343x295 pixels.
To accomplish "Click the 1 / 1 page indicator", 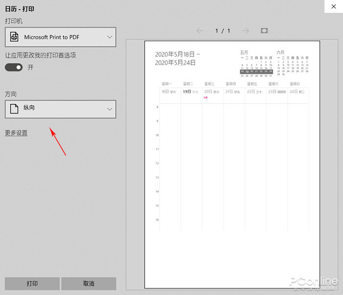I will [x=222, y=31].
